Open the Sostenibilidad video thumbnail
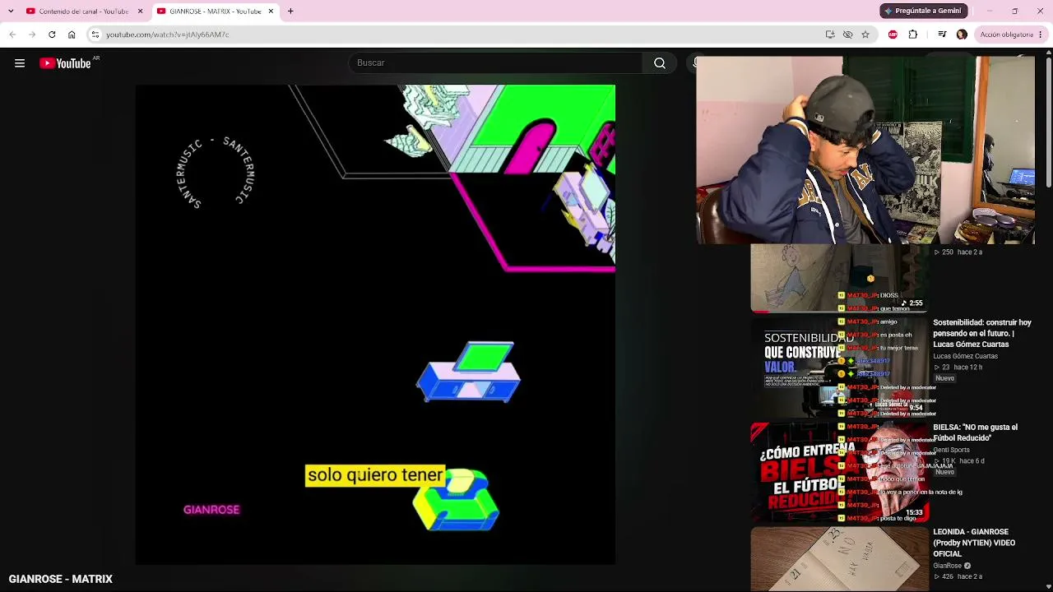This screenshot has height=592, width=1053. point(838,367)
